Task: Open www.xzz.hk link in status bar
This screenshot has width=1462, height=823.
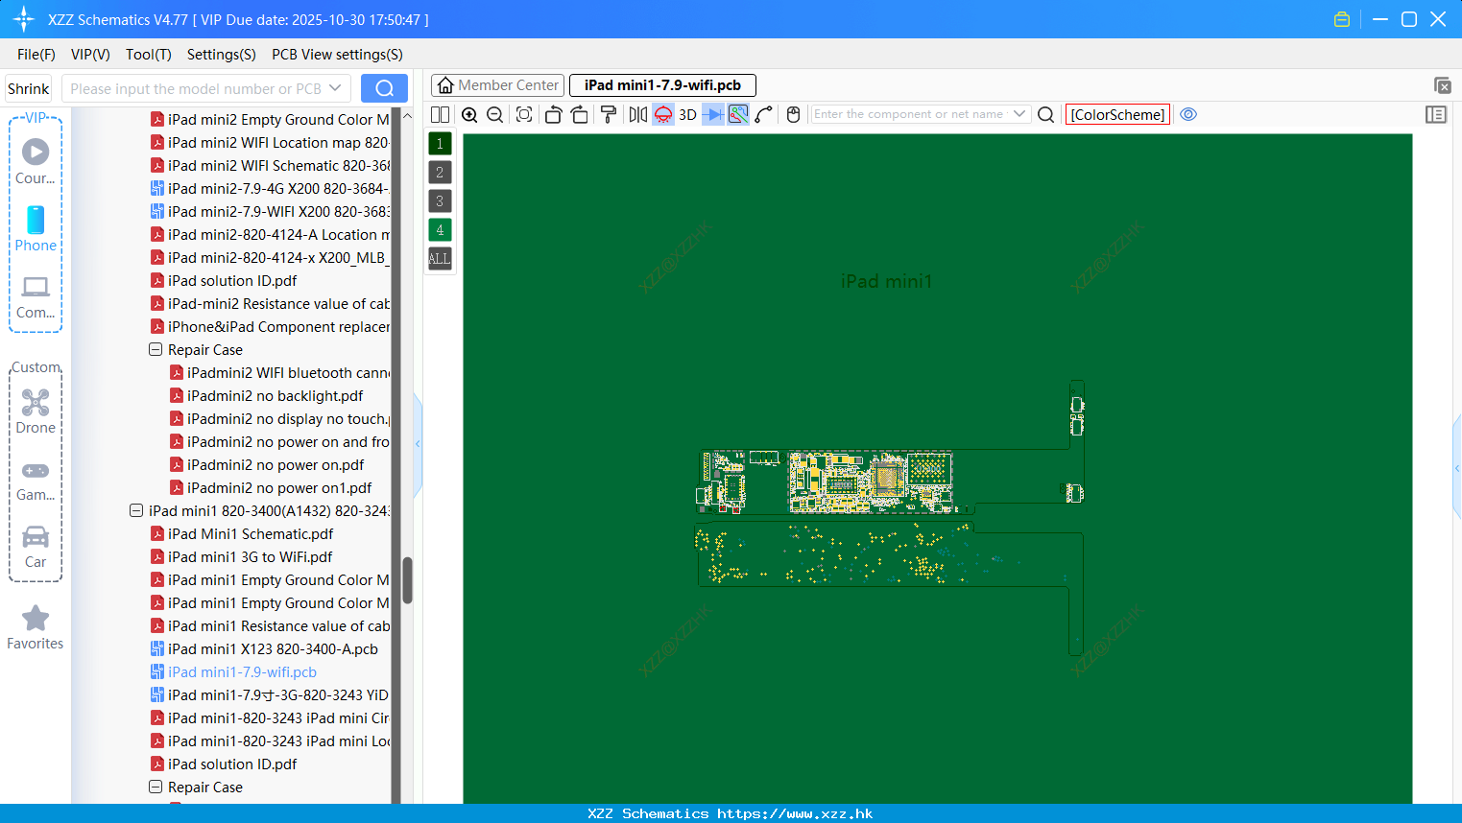Action: point(795,813)
